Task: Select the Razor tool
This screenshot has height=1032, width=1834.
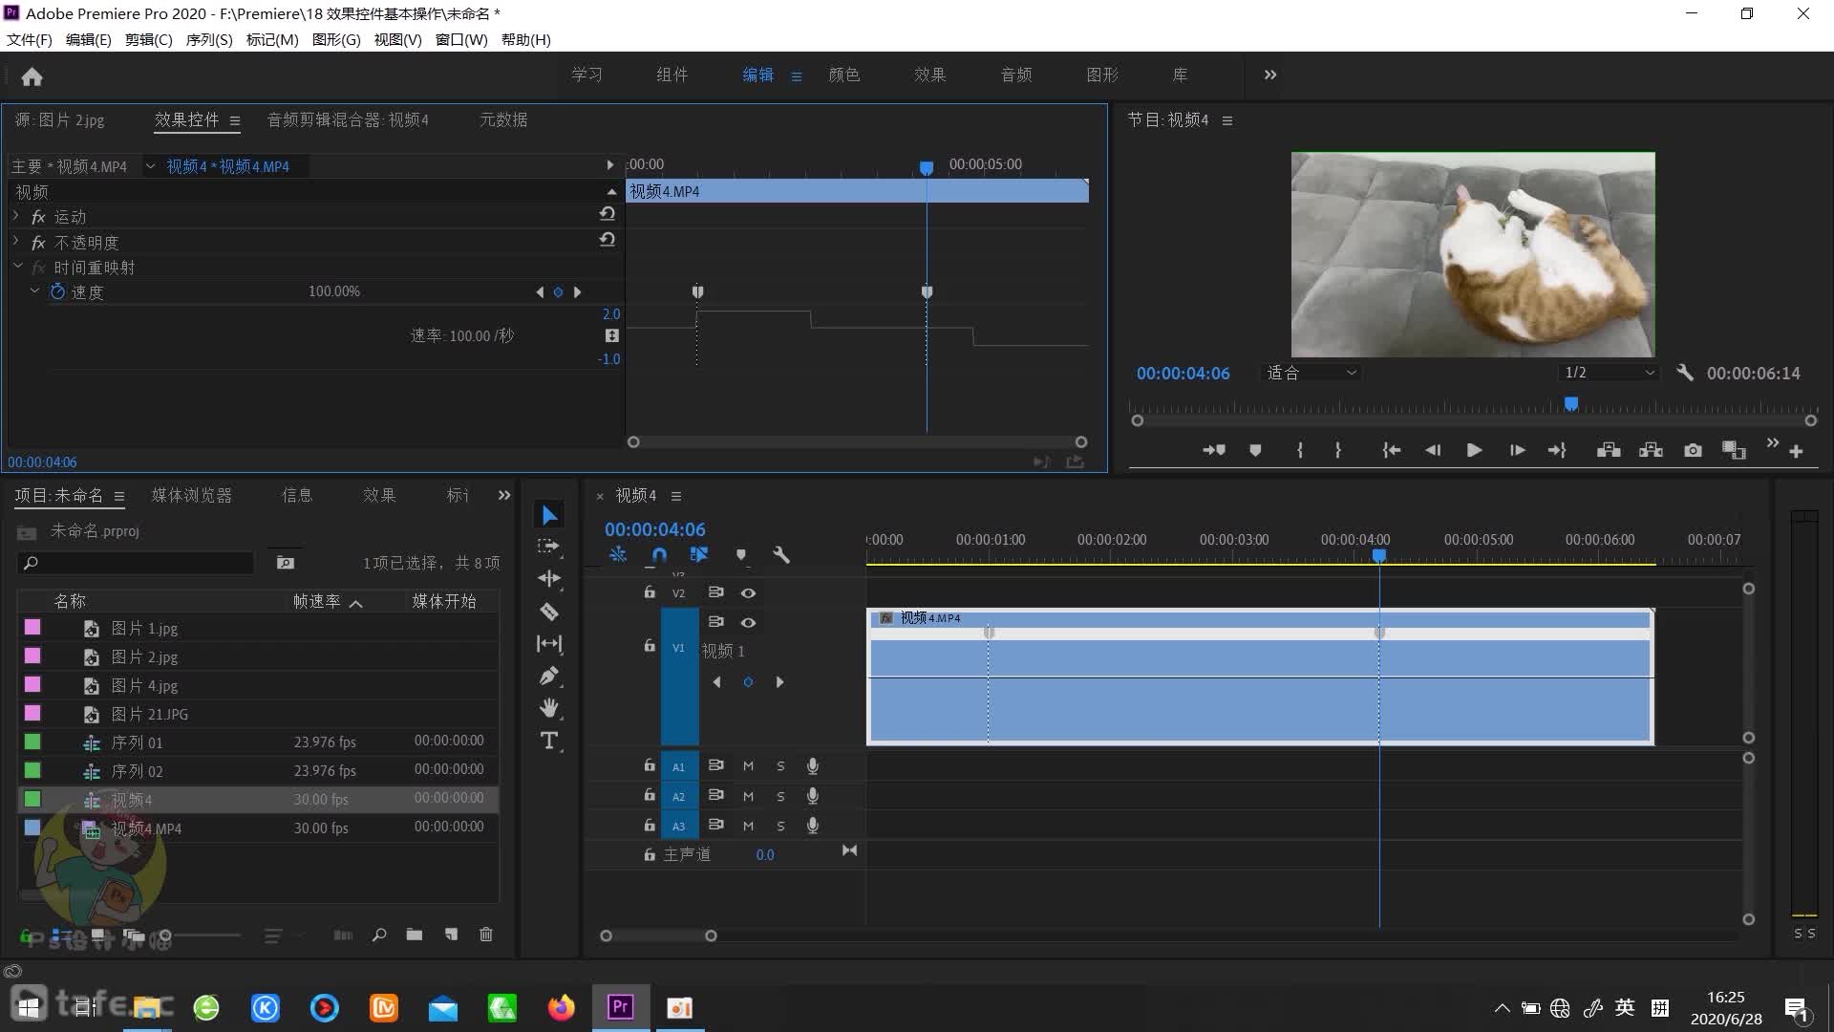Action: [x=549, y=612]
